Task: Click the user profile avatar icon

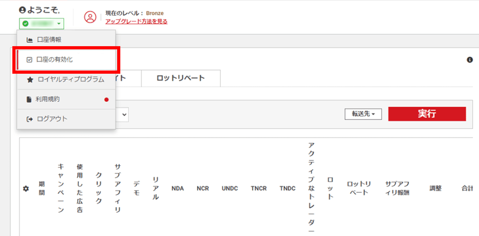Action: coord(90,17)
